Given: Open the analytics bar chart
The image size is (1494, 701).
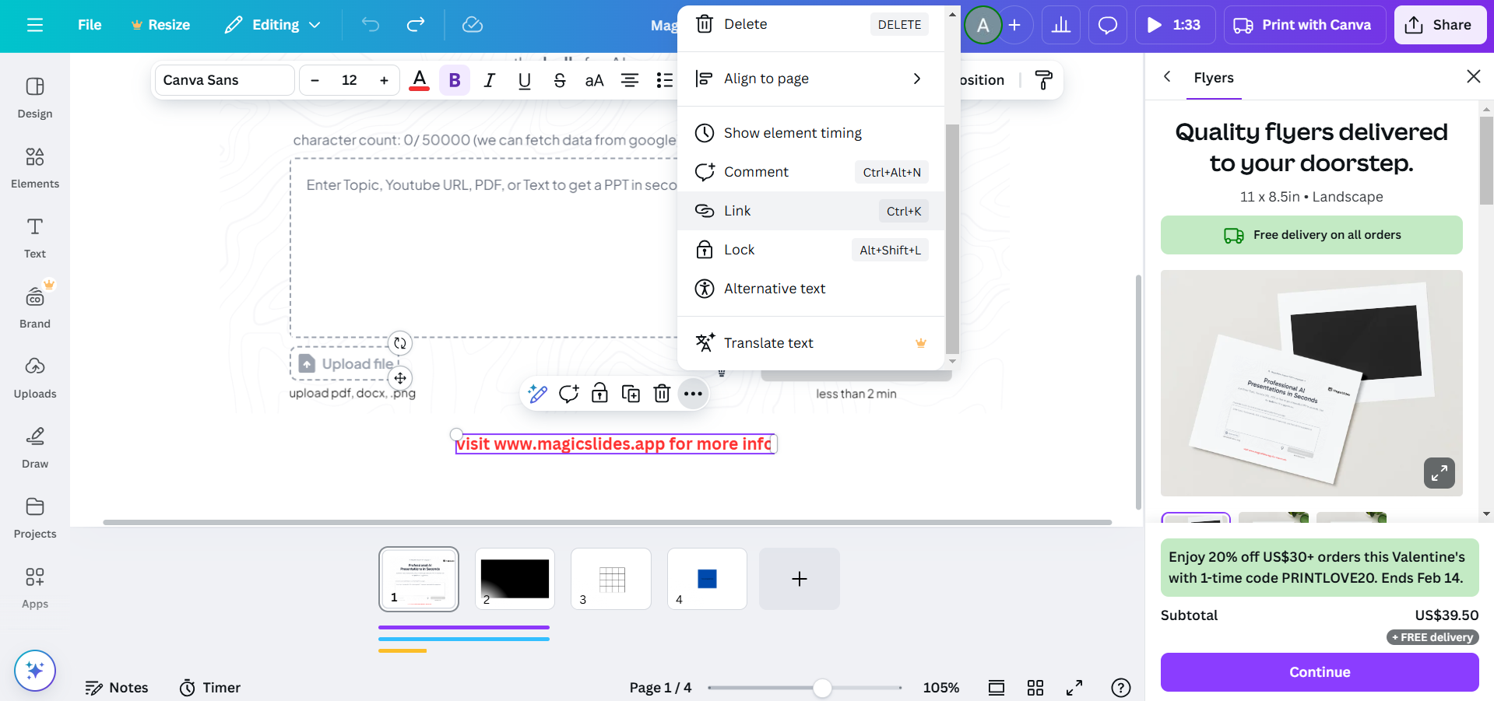Looking at the screenshot, I should (x=1060, y=25).
